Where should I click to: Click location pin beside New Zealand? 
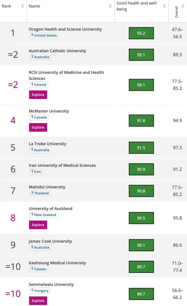[32, 214]
